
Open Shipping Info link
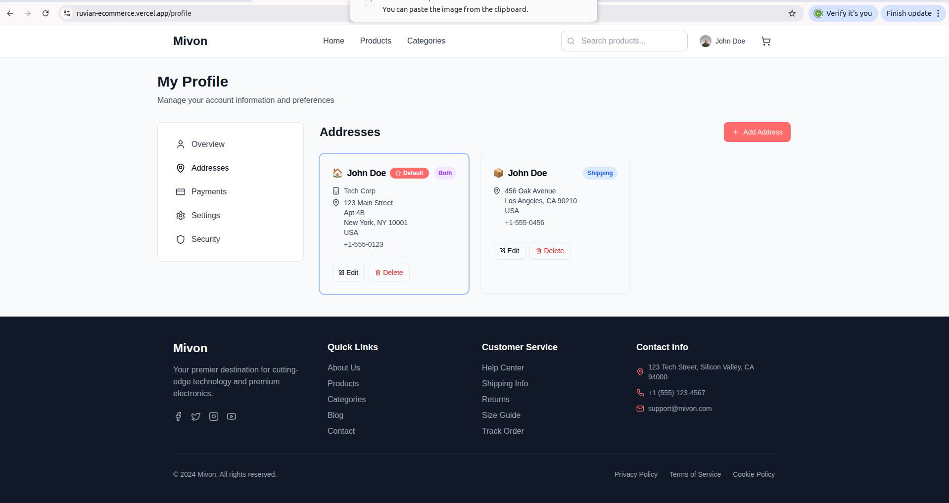pyautogui.click(x=505, y=384)
